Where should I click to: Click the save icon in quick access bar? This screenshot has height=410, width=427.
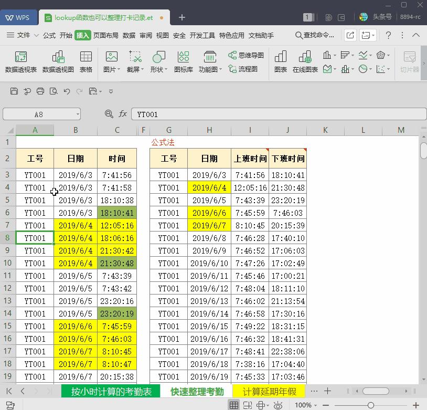14,91
